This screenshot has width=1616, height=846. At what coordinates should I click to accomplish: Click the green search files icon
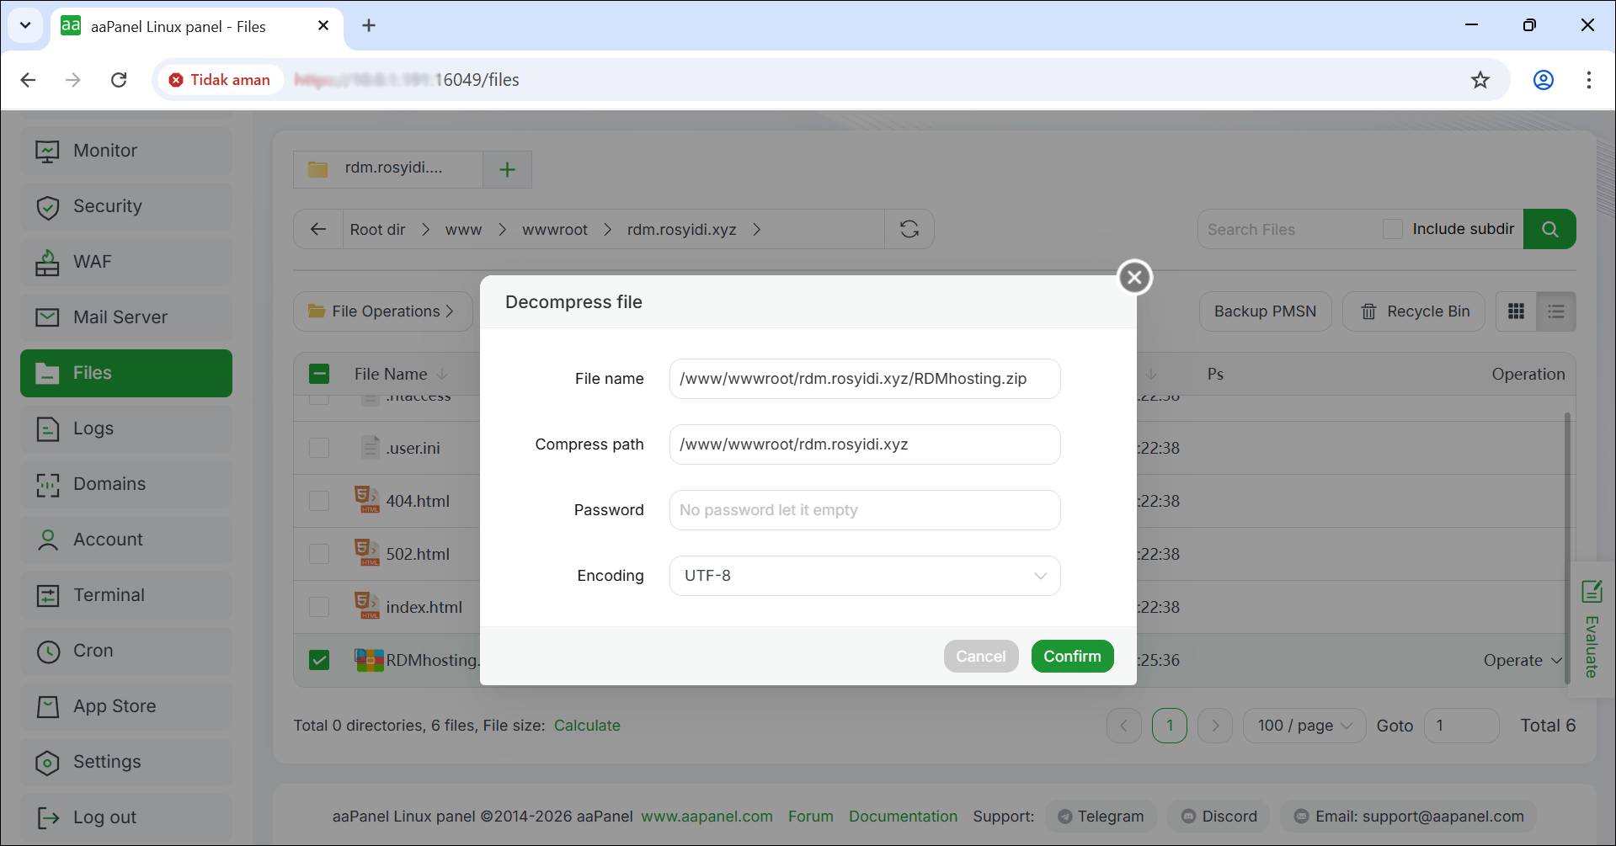pos(1549,229)
